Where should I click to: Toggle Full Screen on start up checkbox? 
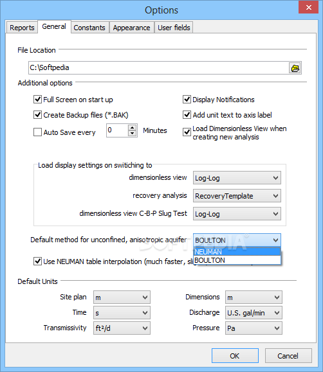click(x=37, y=100)
